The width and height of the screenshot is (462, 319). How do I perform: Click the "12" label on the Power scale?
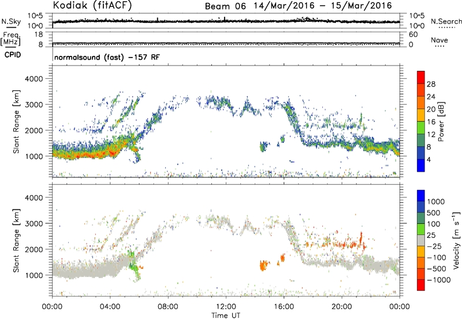click(431, 135)
